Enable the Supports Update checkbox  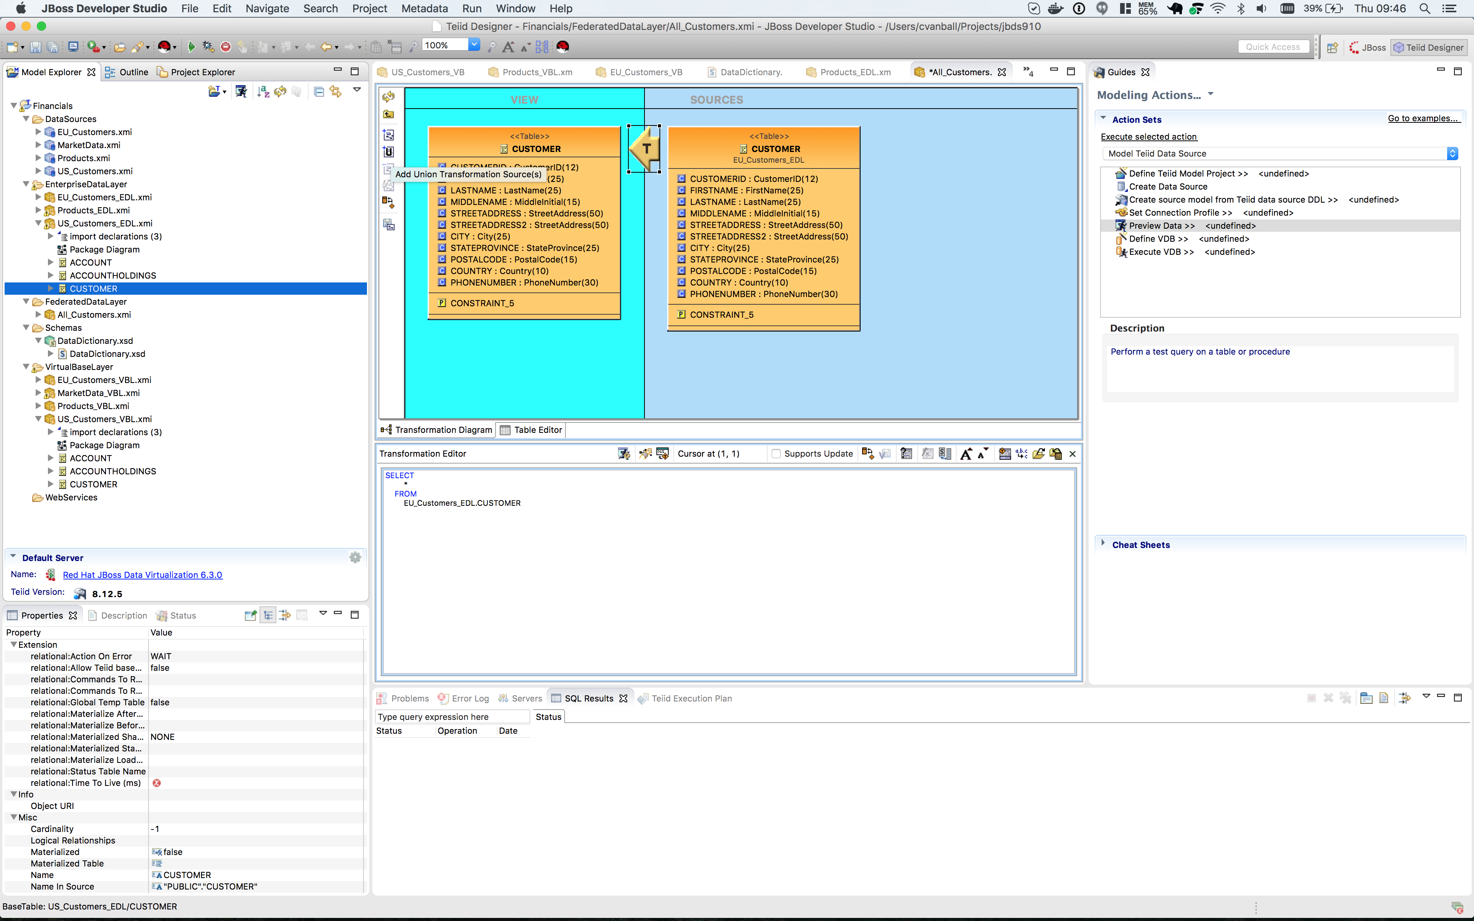coord(775,454)
